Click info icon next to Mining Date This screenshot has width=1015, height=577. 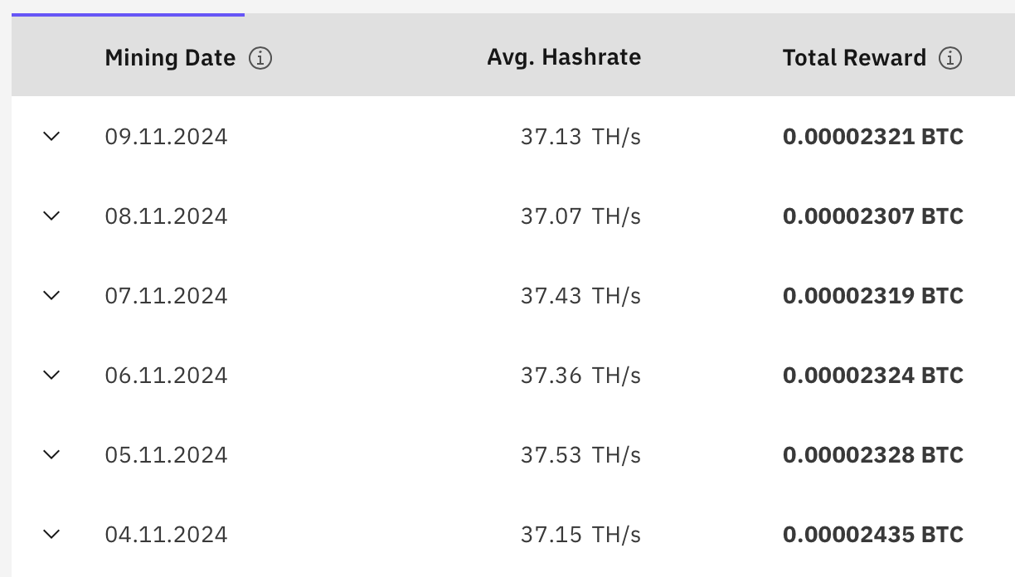click(260, 58)
